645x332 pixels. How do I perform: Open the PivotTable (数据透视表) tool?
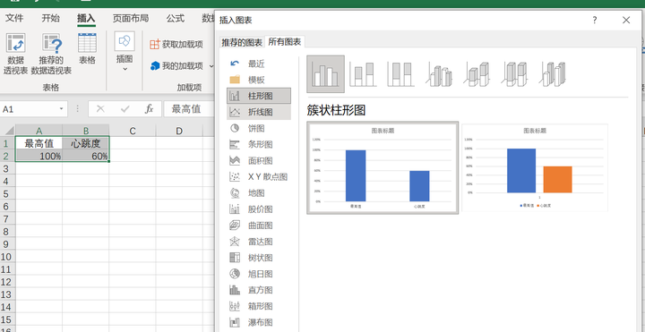(x=15, y=54)
